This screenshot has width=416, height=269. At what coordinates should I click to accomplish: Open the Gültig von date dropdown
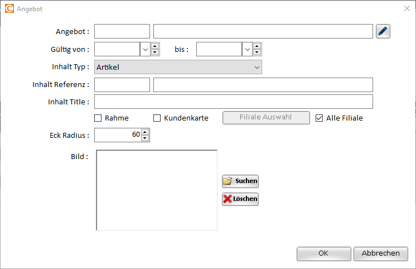point(145,49)
